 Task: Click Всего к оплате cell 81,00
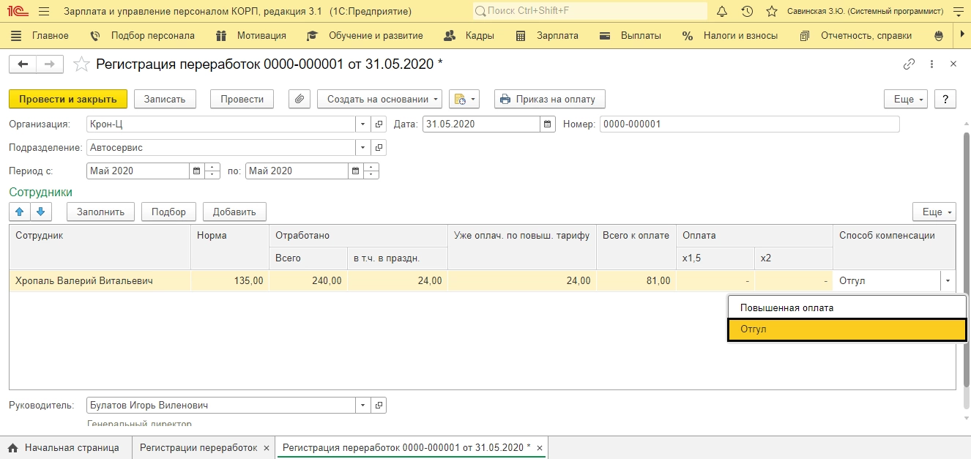(636, 281)
